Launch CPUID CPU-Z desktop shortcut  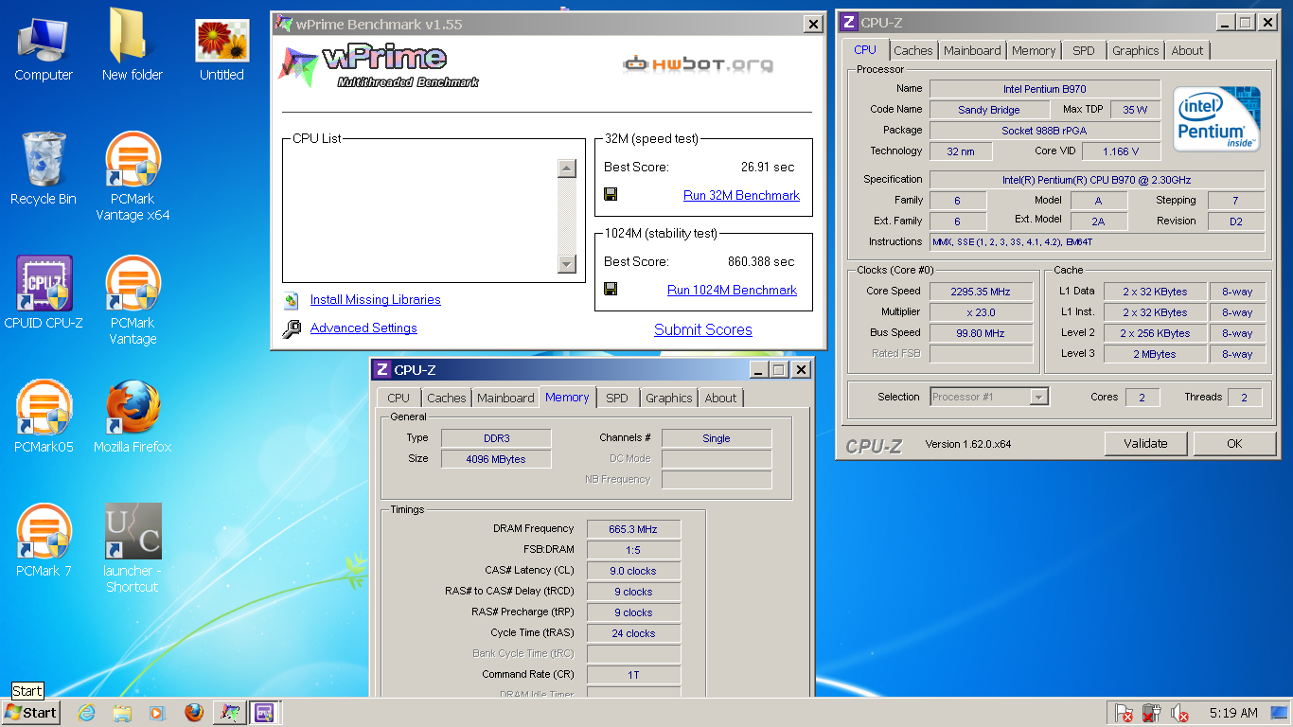pos(44,293)
